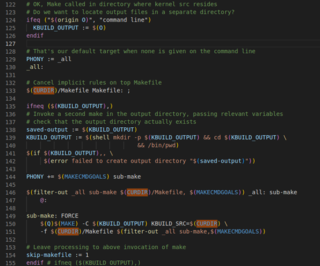
Task: Click 'FORCE' on line 149
Action: (x=69, y=216)
